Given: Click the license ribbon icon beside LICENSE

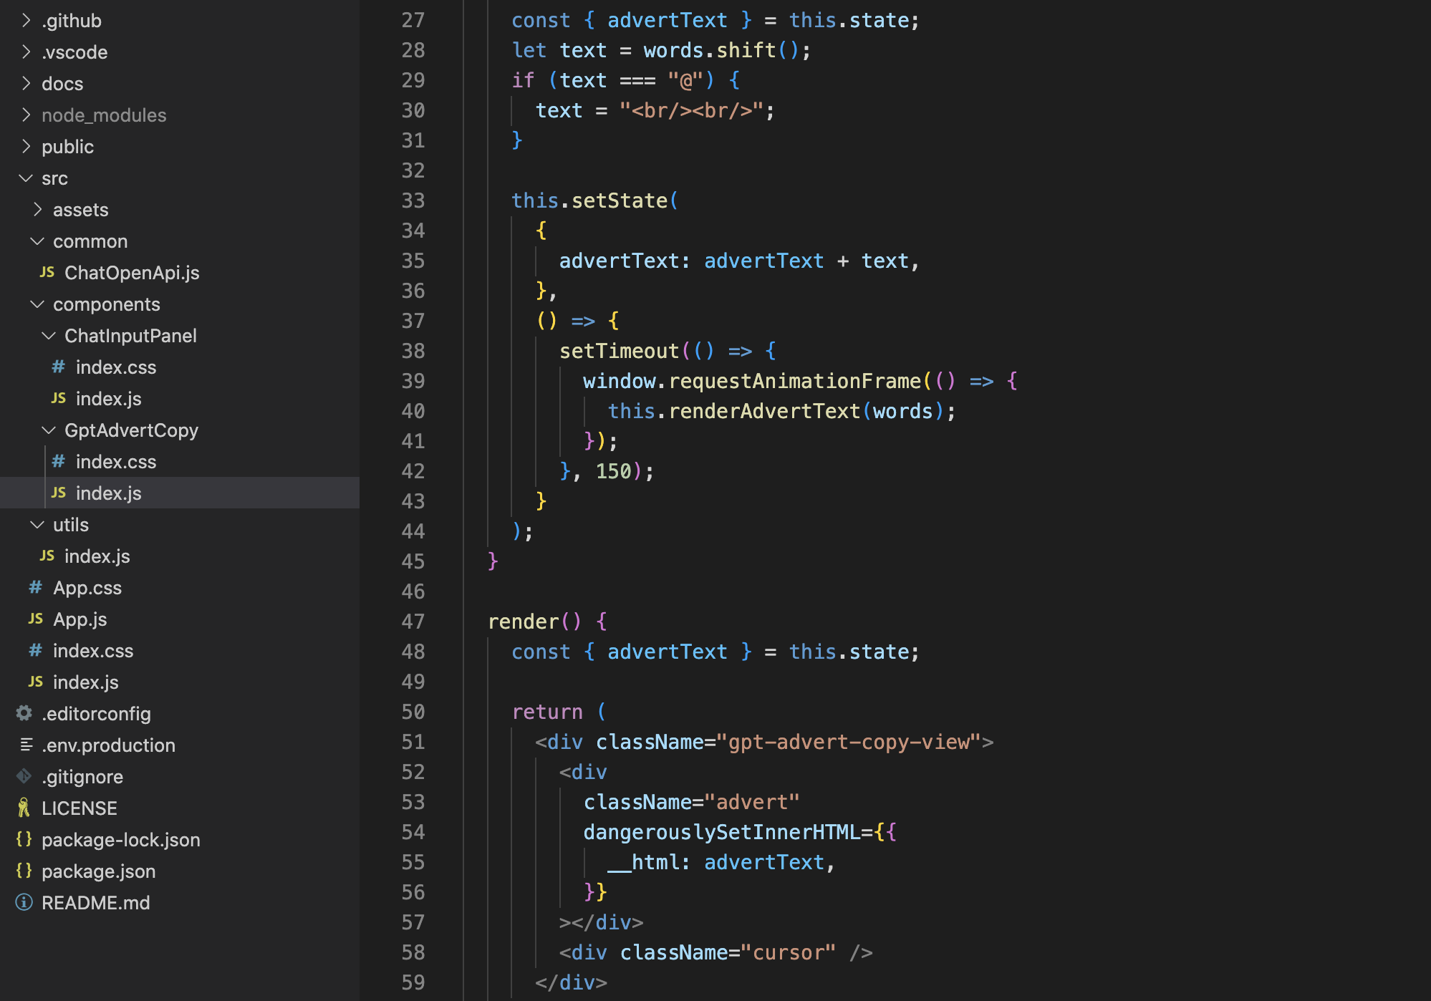Looking at the screenshot, I should click(x=24, y=808).
